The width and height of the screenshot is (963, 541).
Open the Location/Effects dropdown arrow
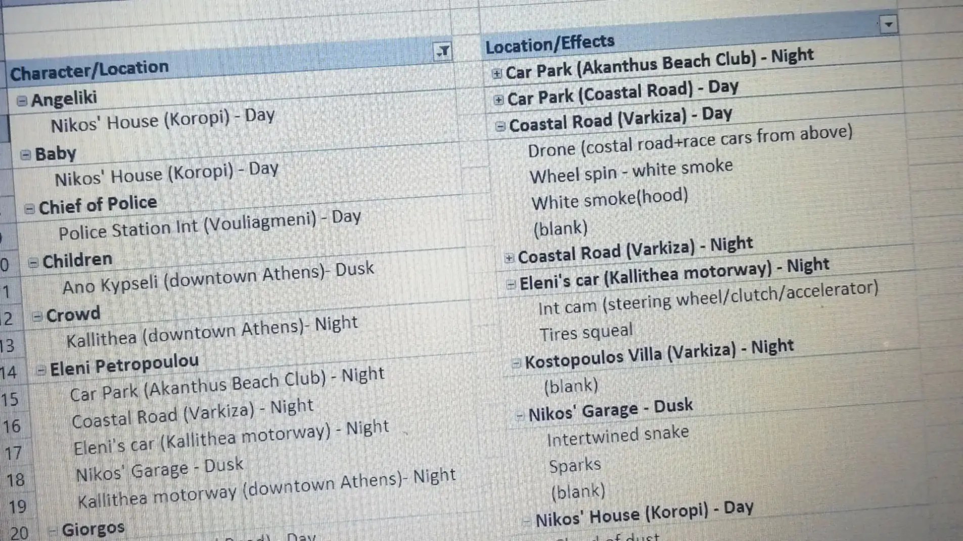point(888,24)
